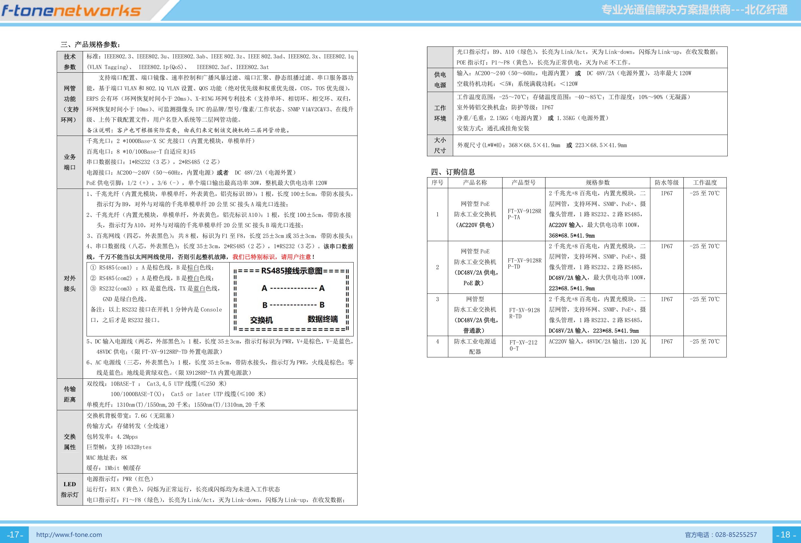Click the f-tonenetworks logo in header
Viewport: 801px width, 543px height.
[71, 11]
